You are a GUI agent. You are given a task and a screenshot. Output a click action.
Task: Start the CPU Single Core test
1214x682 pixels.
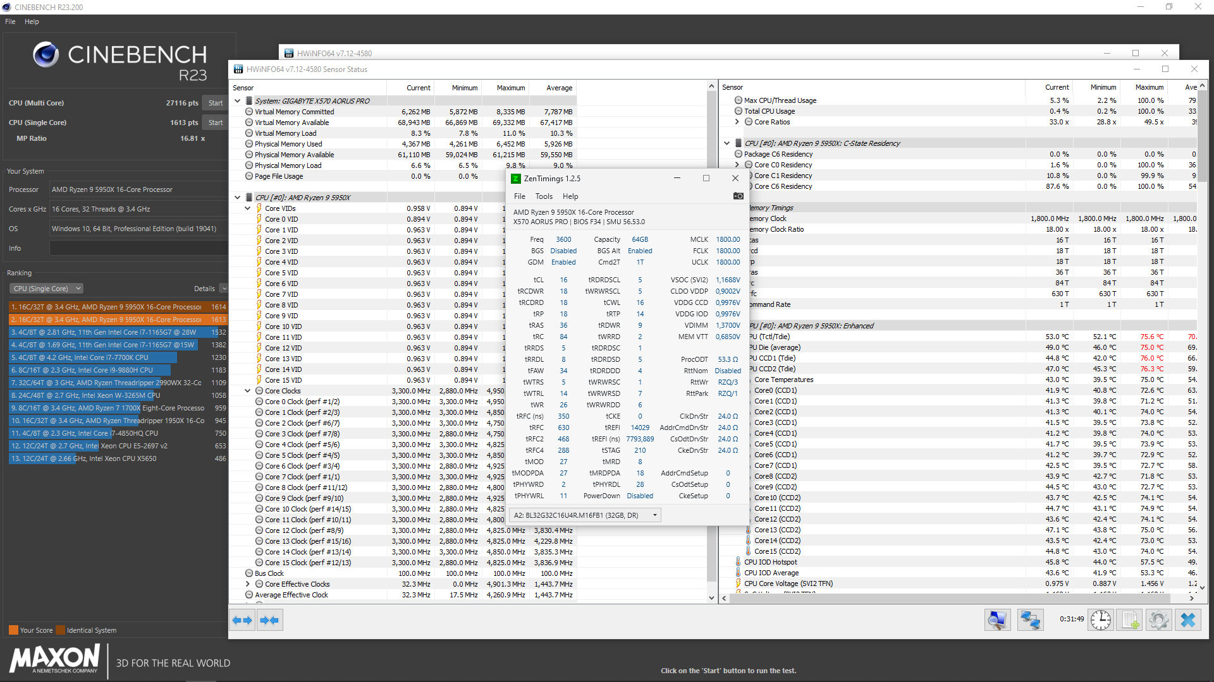[x=215, y=123]
